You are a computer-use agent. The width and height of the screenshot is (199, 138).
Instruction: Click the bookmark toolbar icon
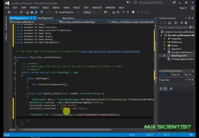133,12
